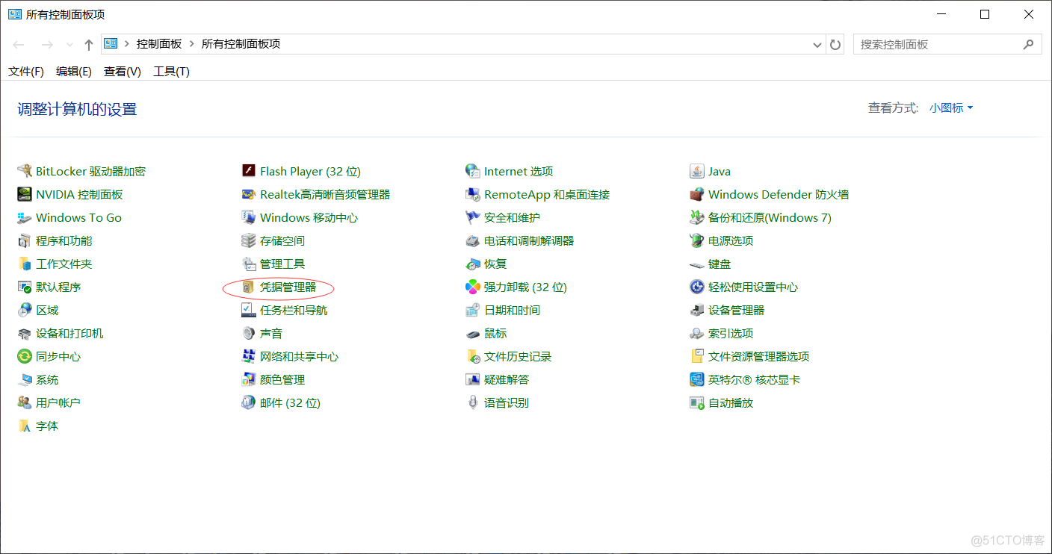The width and height of the screenshot is (1052, 554).
Task: Go back with the back arrow
Action: pos(19,45)
